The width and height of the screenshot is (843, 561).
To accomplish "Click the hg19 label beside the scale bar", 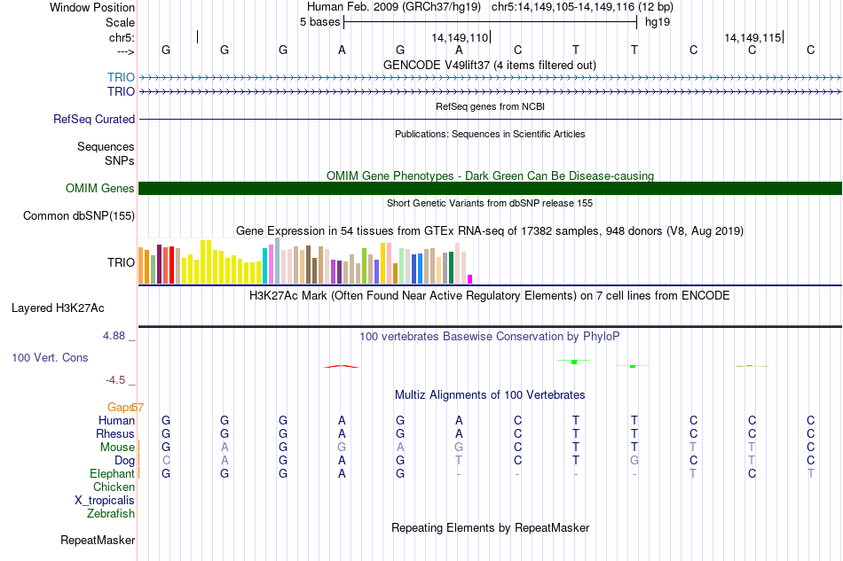I will (658, 22).
